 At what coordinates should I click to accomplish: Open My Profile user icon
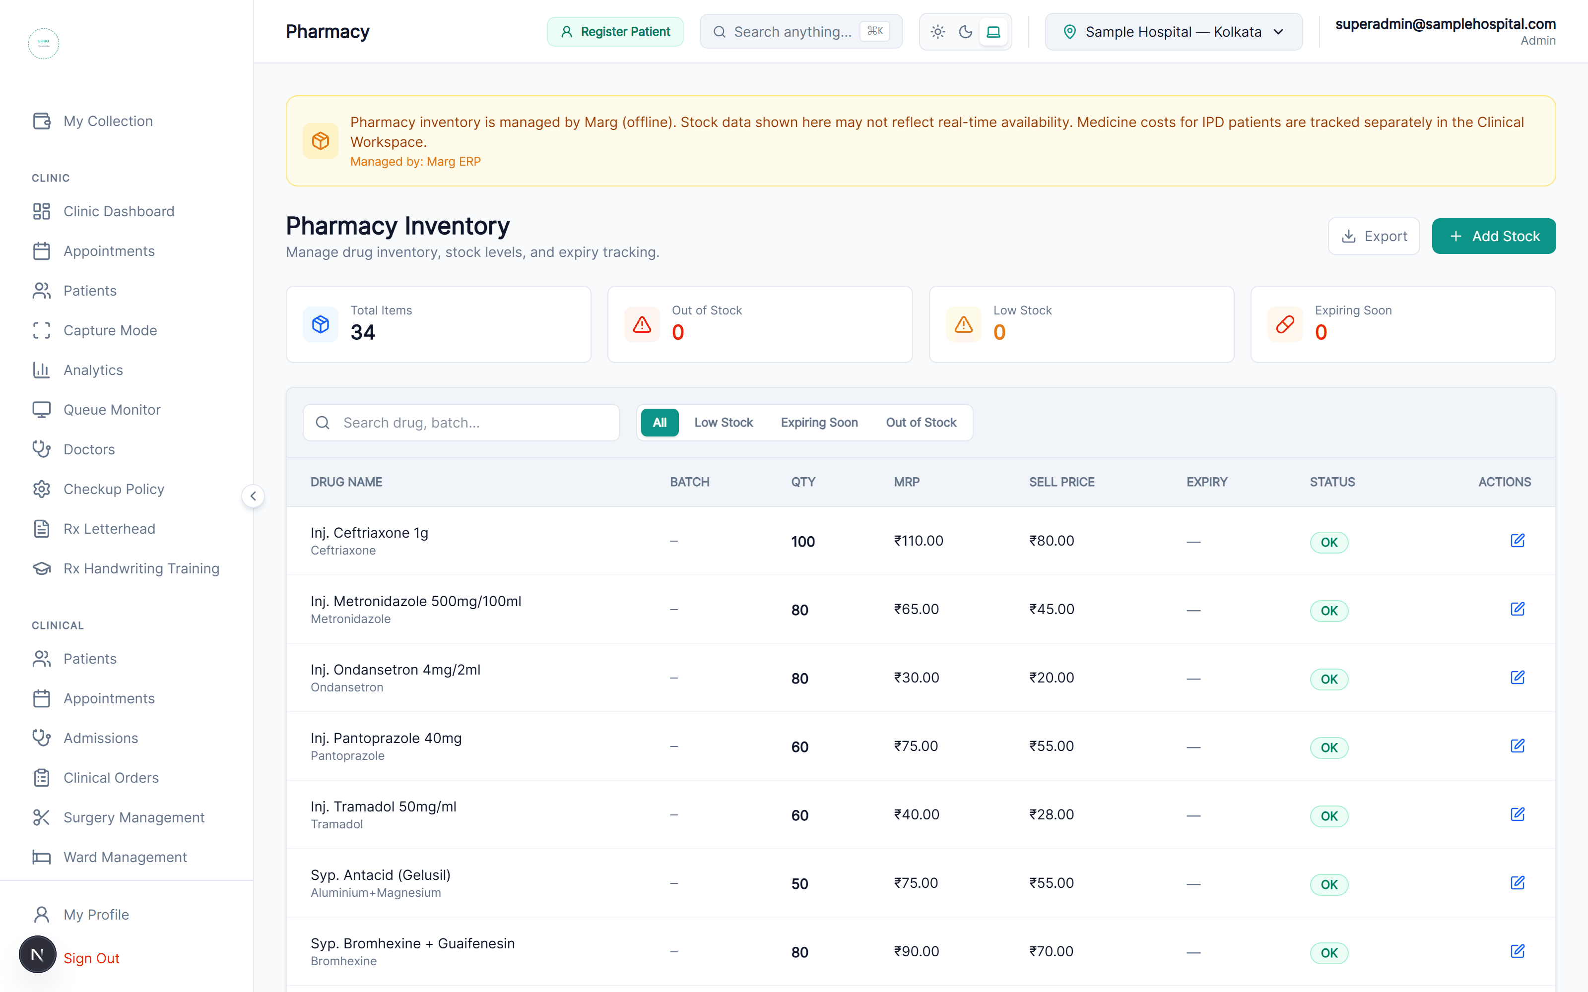coord(41,915)
